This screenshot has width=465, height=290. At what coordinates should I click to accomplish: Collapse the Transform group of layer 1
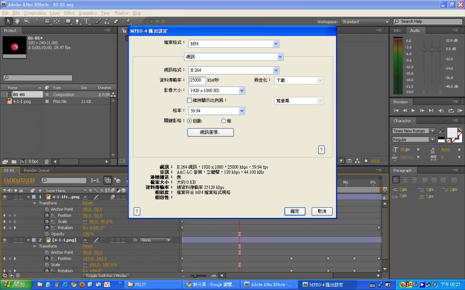click(x=34, y=203)
